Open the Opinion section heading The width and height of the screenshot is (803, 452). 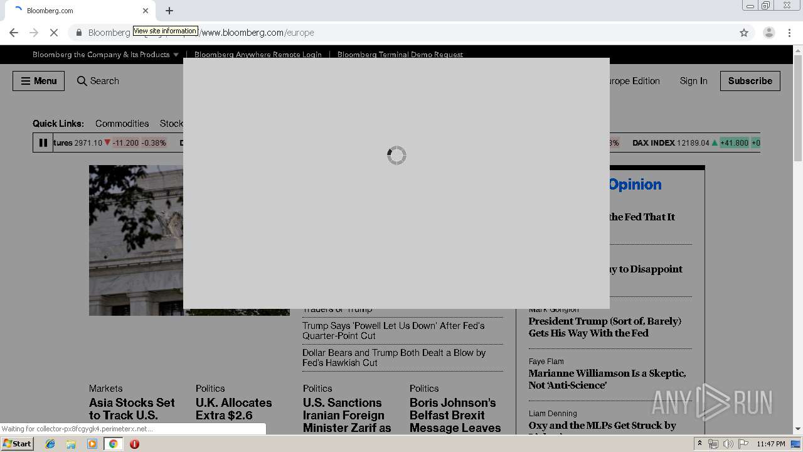[x=635, y=185]
